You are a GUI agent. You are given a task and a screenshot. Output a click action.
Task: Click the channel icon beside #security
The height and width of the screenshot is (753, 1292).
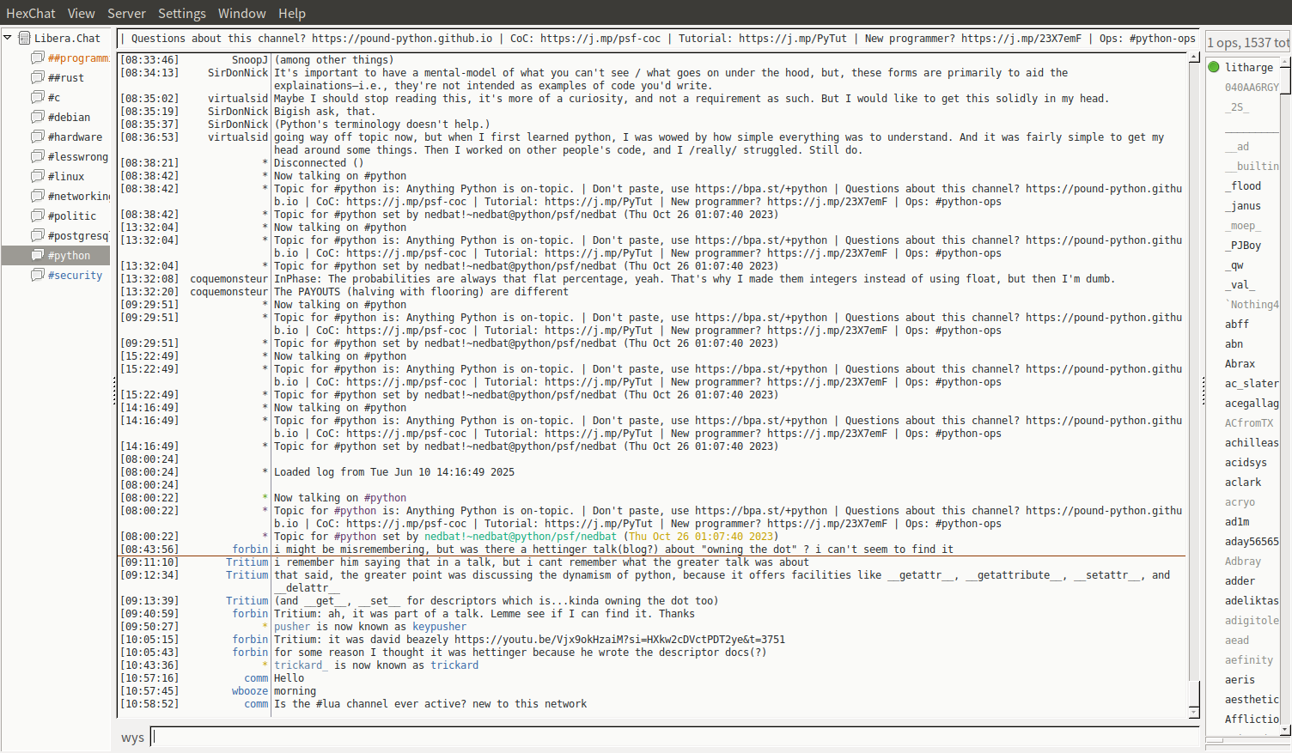(38, 275)
